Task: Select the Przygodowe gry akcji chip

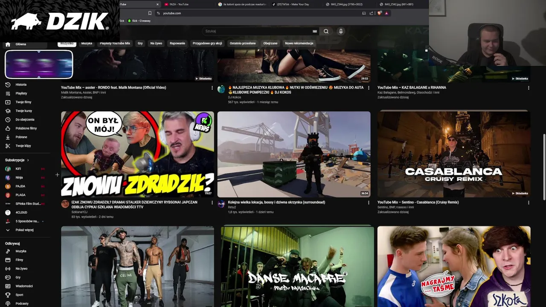Action: pyautogui.click(x=207, y=43)
